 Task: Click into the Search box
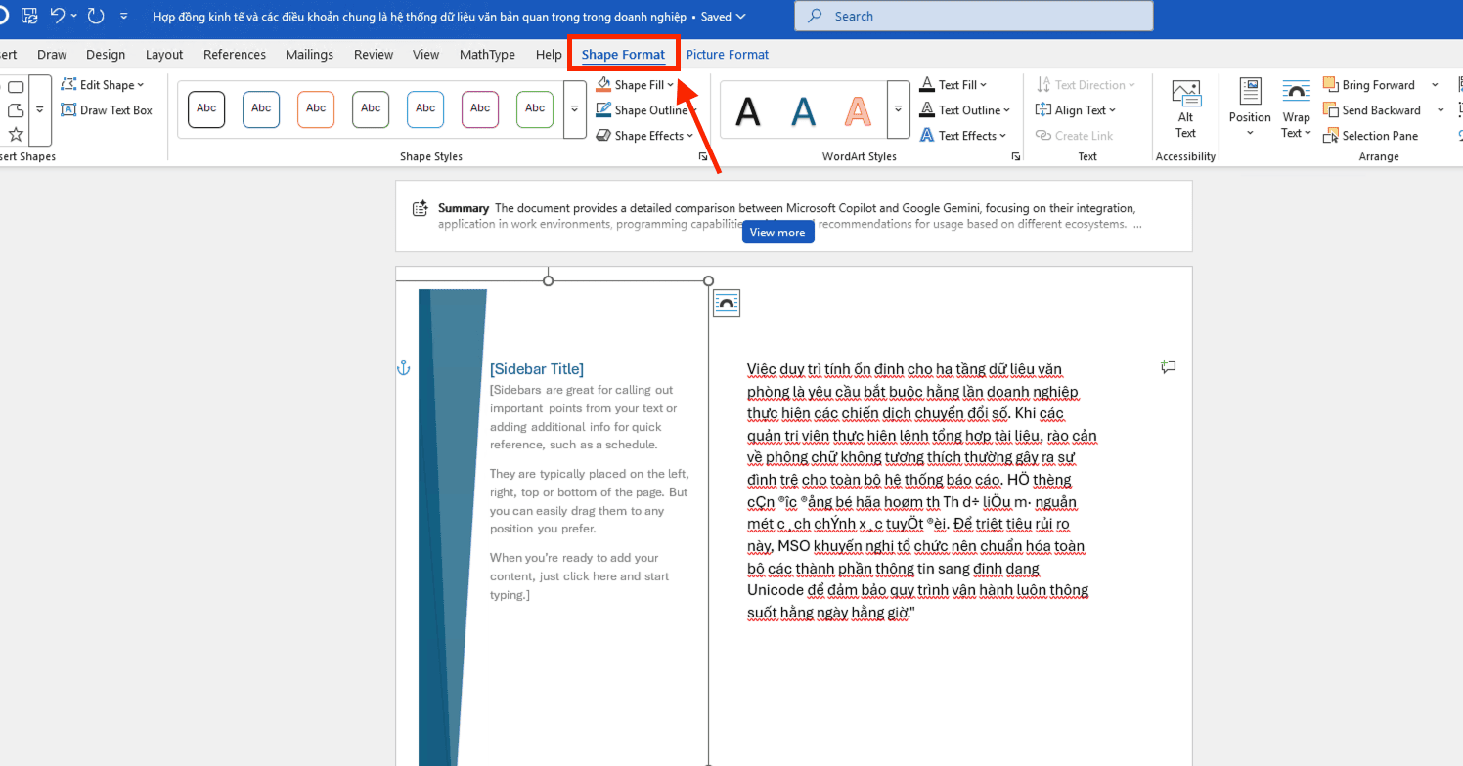point(973,16)
